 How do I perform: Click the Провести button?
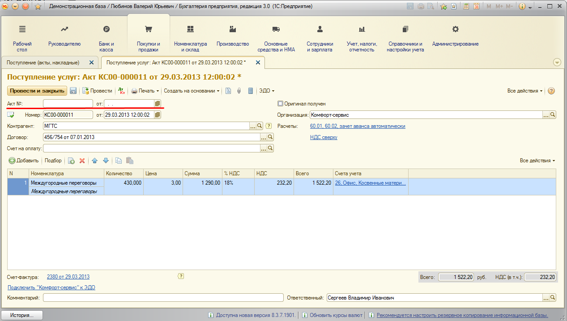tap(97, 91)
